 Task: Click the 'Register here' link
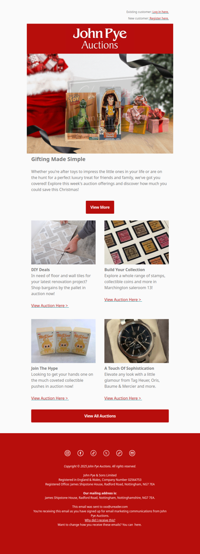coord(159,18)
